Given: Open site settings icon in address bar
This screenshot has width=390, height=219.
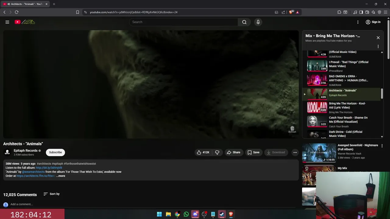Looking at the screenshot, I should pyautogui.click(x=85, y=12).
